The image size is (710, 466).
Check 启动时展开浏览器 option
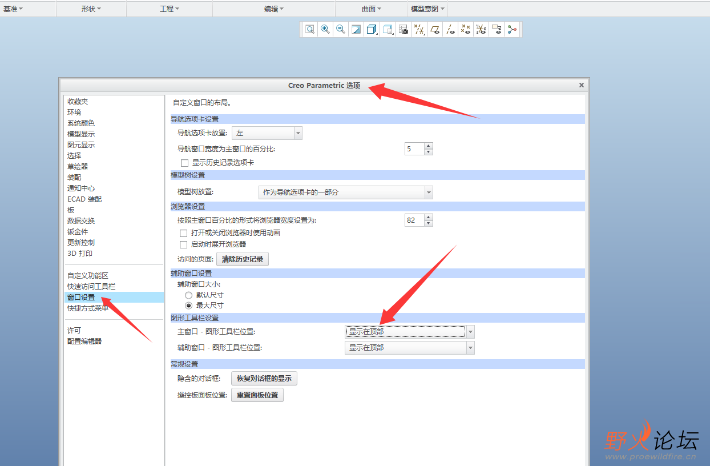pos(183,244)
